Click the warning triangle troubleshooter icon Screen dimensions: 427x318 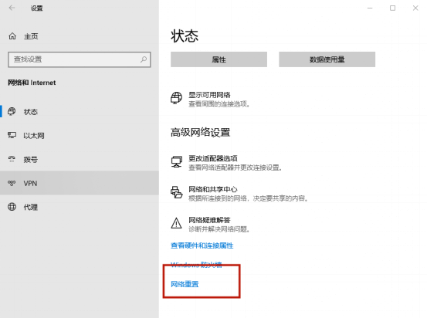click(x=176, y=223)
